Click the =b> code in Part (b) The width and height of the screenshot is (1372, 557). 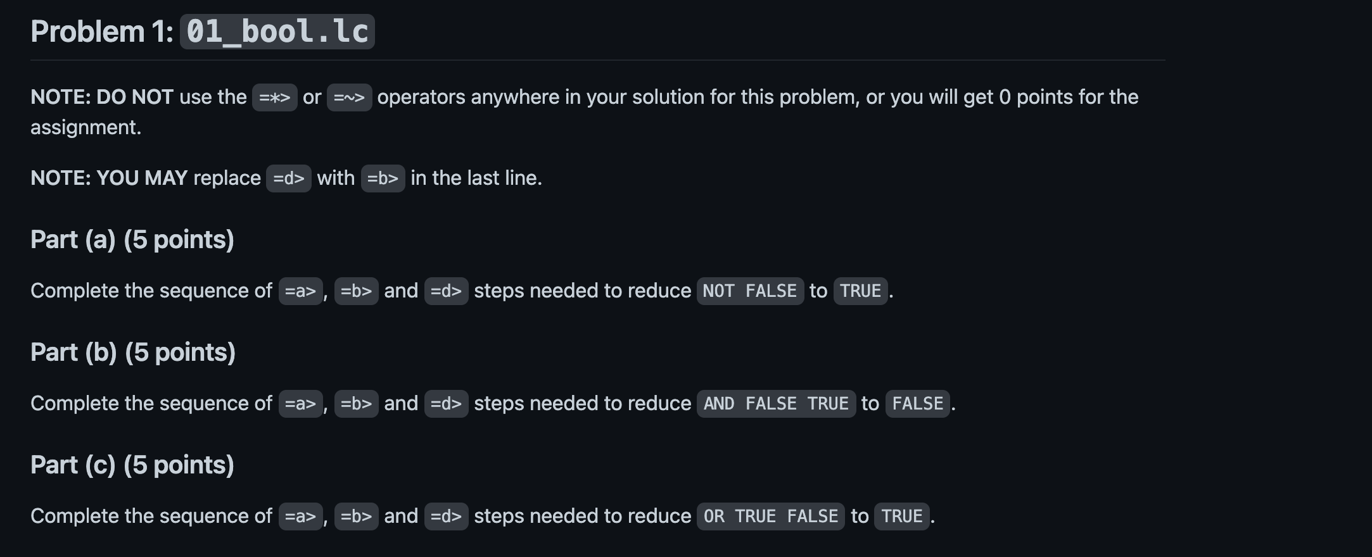pos(356,404)
